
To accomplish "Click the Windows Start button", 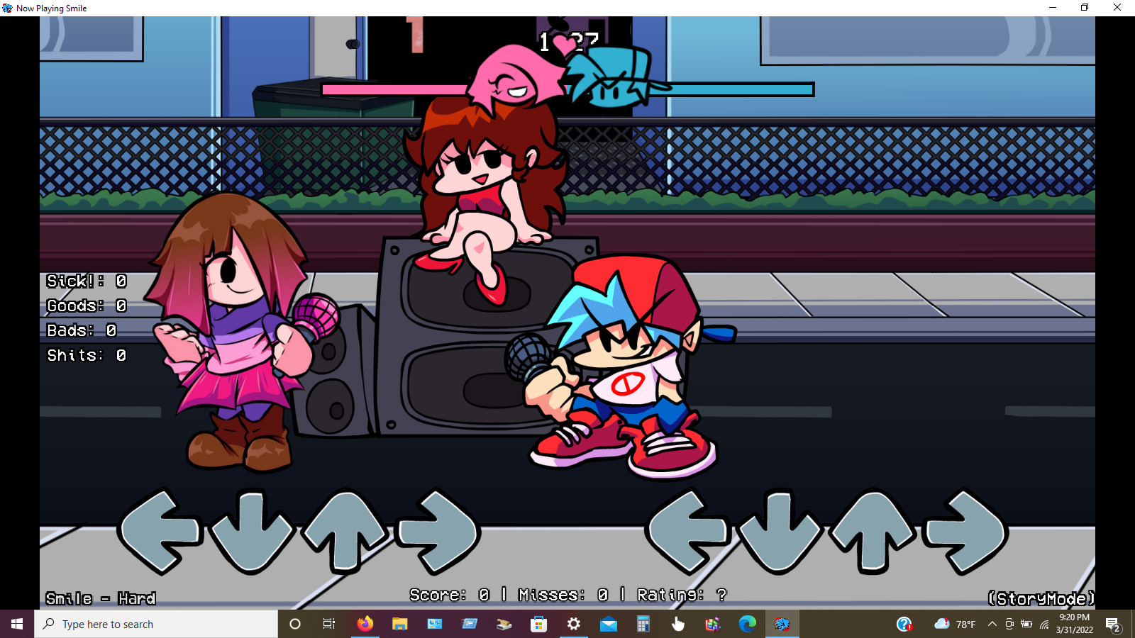I will point(17,624).
